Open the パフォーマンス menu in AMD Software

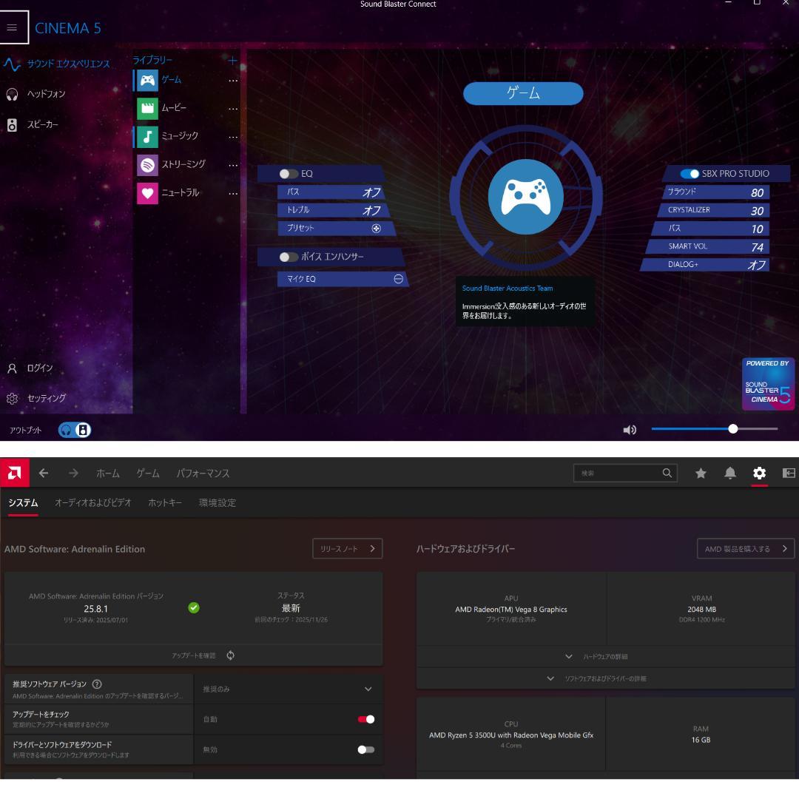(x=203, y=473)
